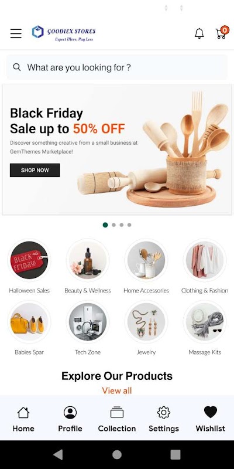
Task: Open Settings from the bottom bar
Action: (x=164, y=419)
